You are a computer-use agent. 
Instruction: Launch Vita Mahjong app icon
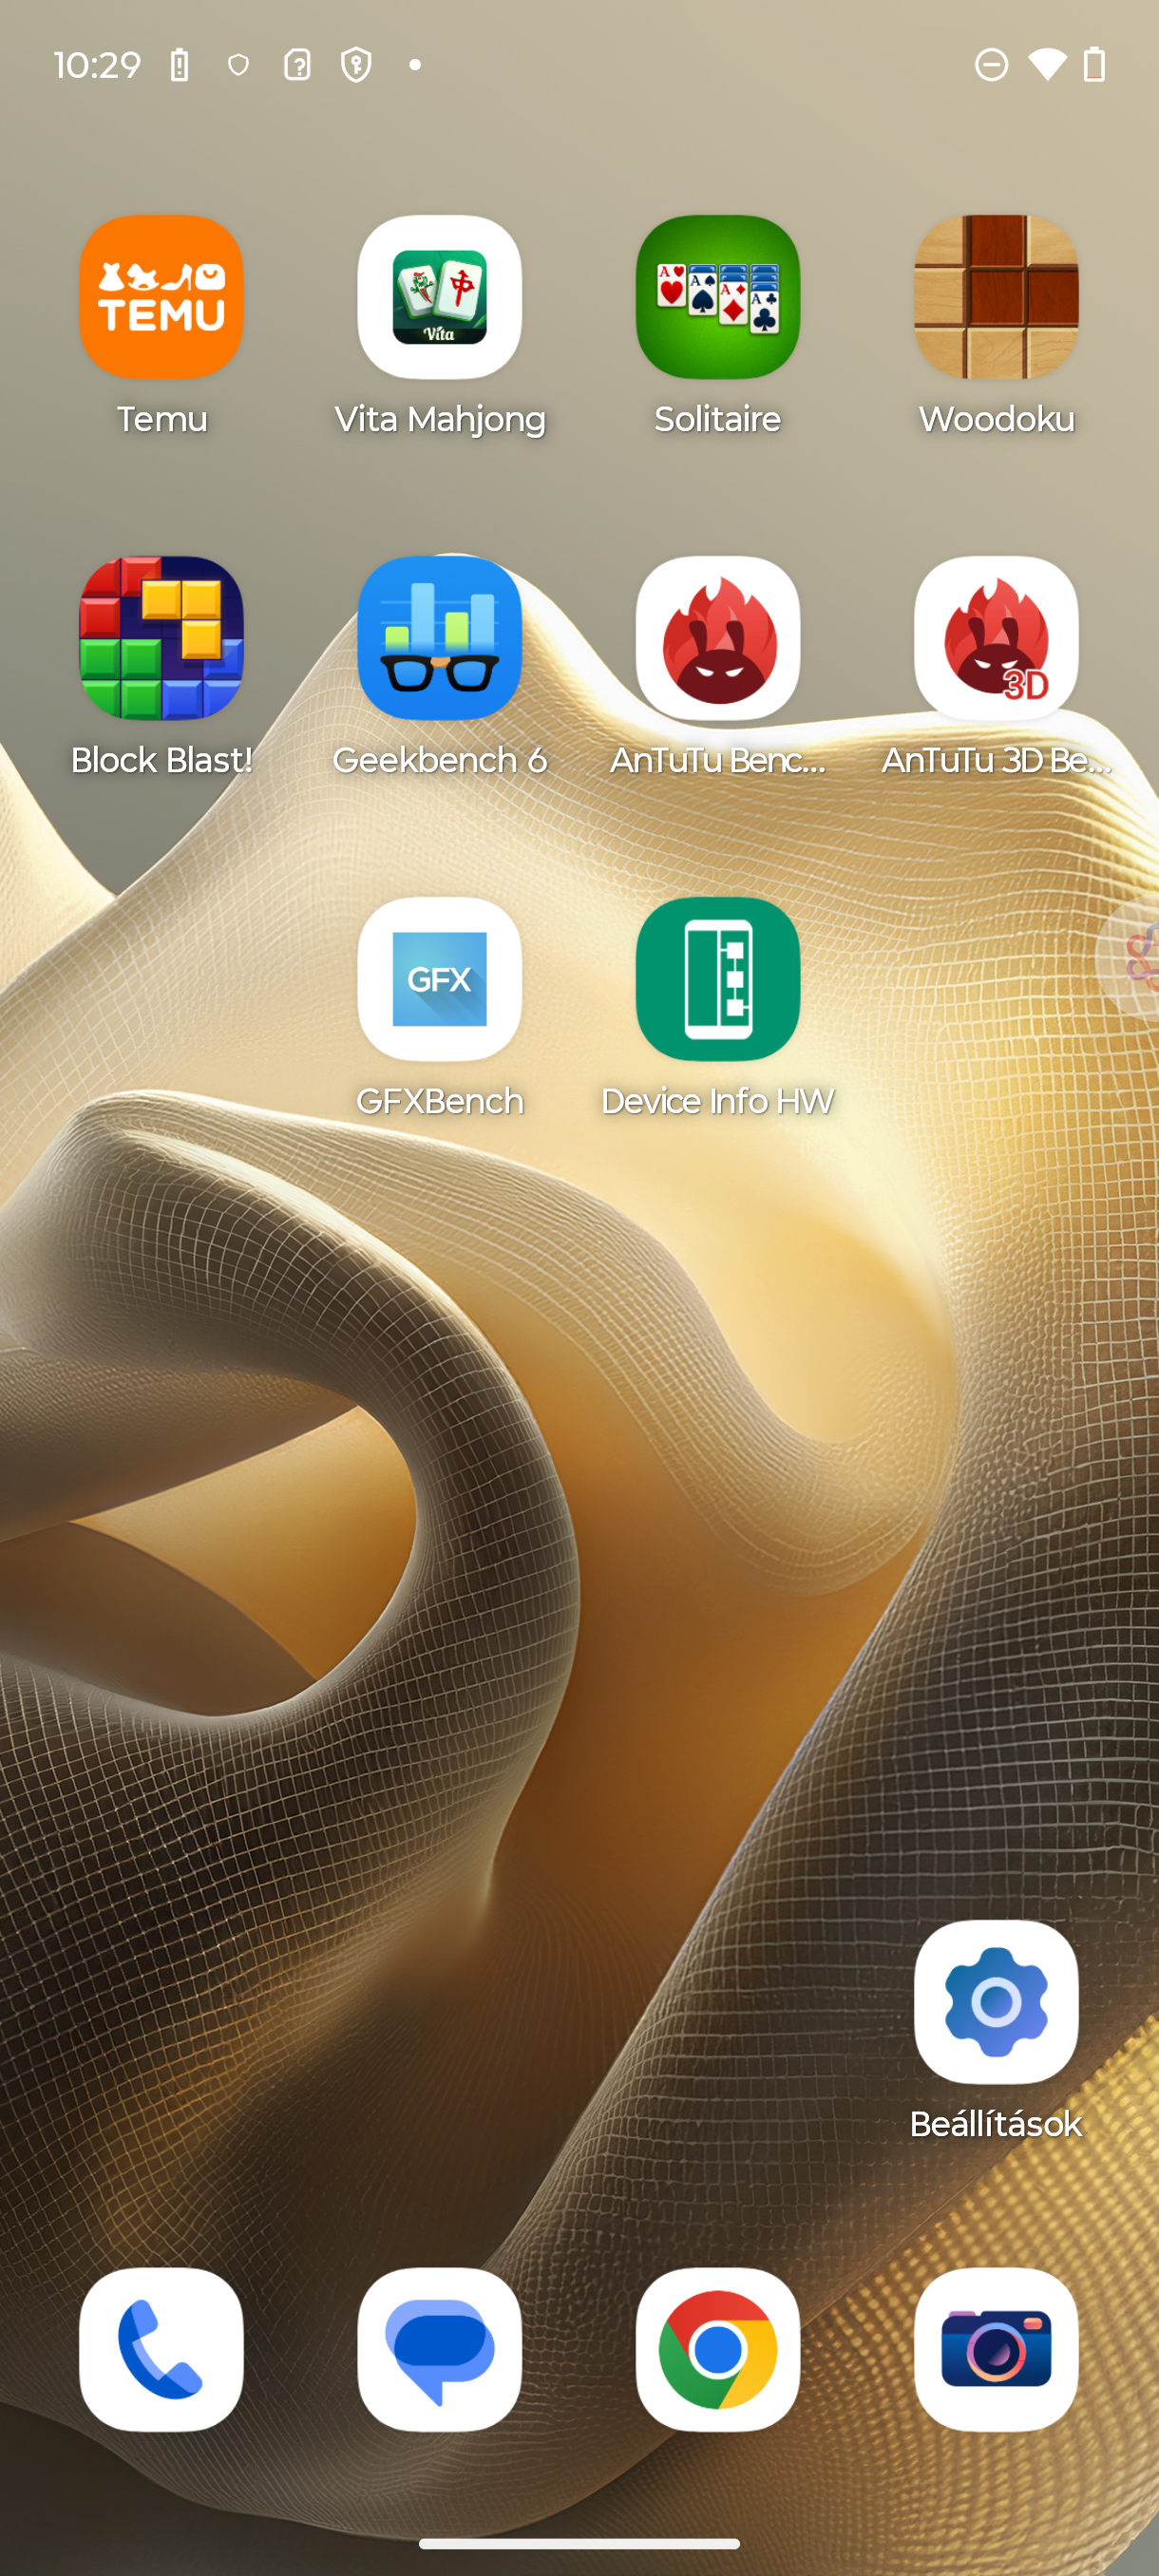click(439, 297)
